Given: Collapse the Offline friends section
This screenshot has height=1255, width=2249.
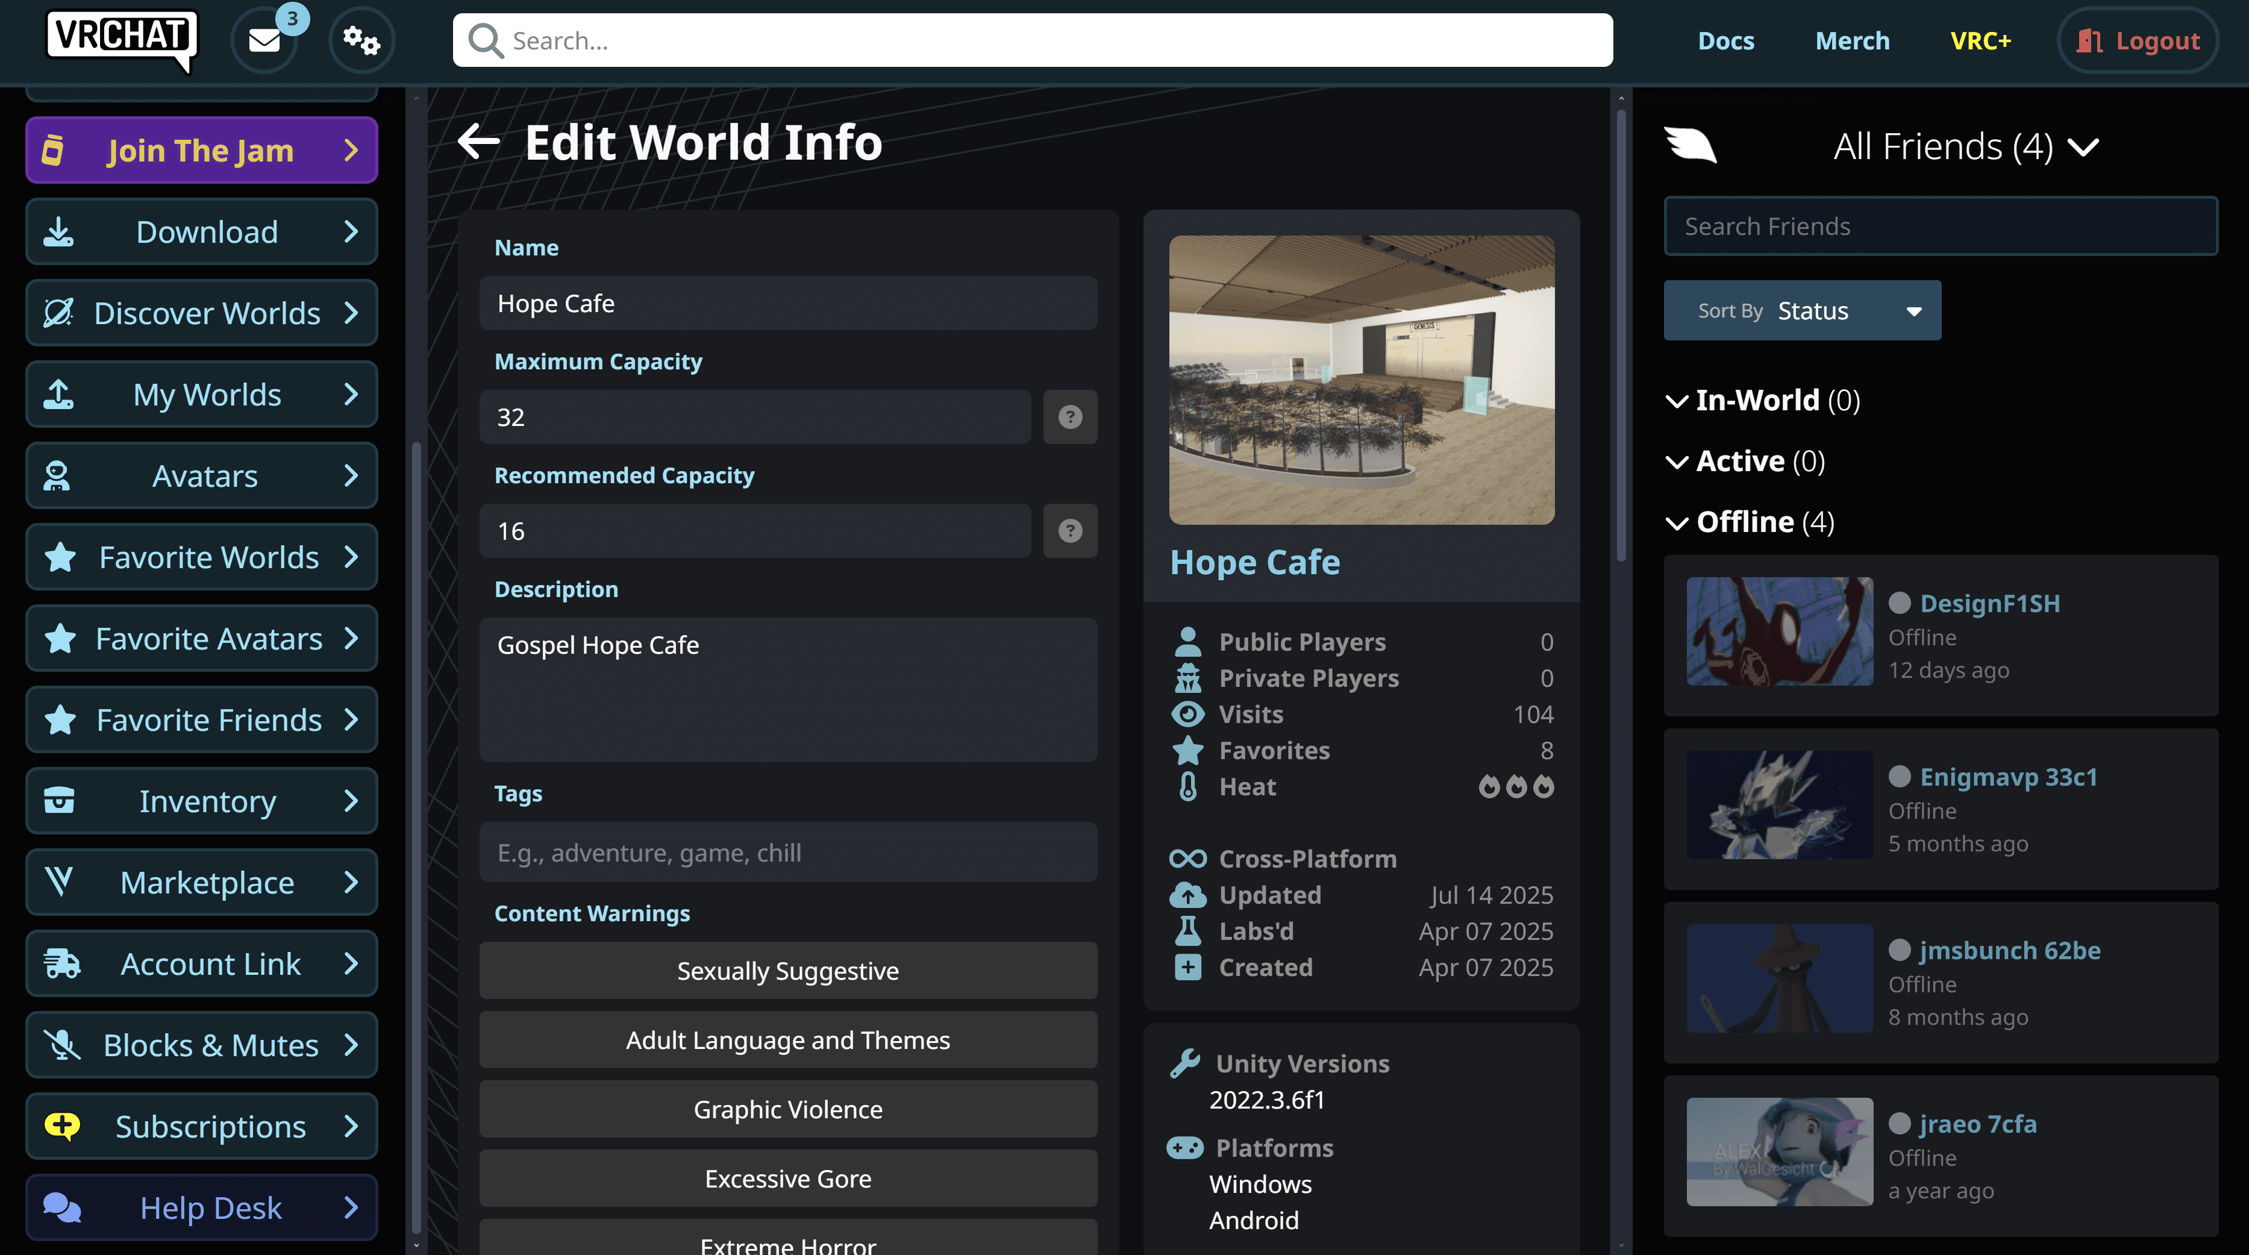Looking at the screenshot, I should click(x=1676, y=522).
